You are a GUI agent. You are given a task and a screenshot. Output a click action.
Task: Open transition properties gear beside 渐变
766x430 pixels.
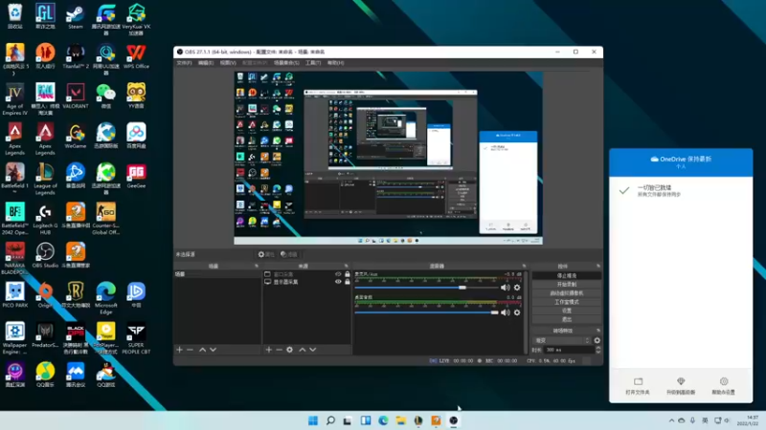tap(597, 340)
